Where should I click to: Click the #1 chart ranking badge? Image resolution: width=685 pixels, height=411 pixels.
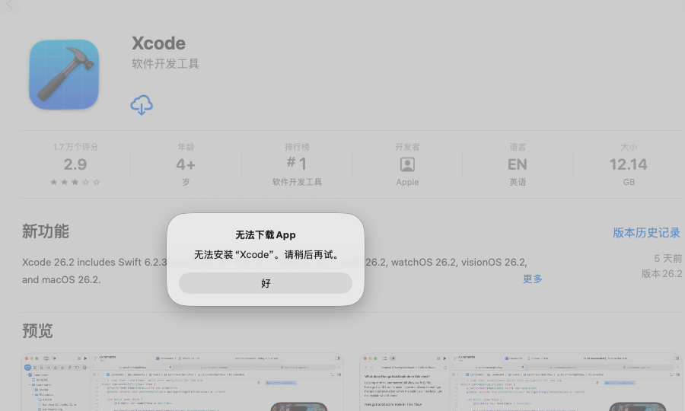pyautogui.click(x=297, y=164)
